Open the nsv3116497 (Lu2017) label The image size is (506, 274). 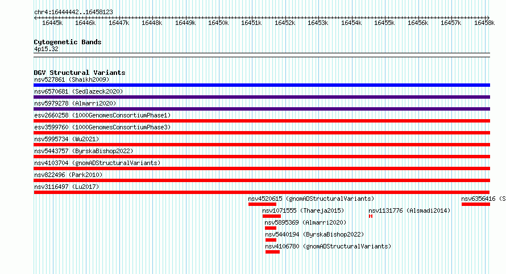(67, 187)
